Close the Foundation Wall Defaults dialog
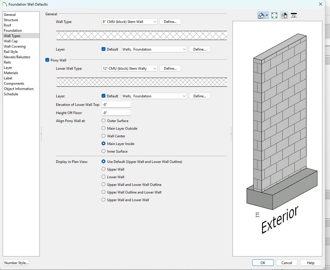 point(321,4)
